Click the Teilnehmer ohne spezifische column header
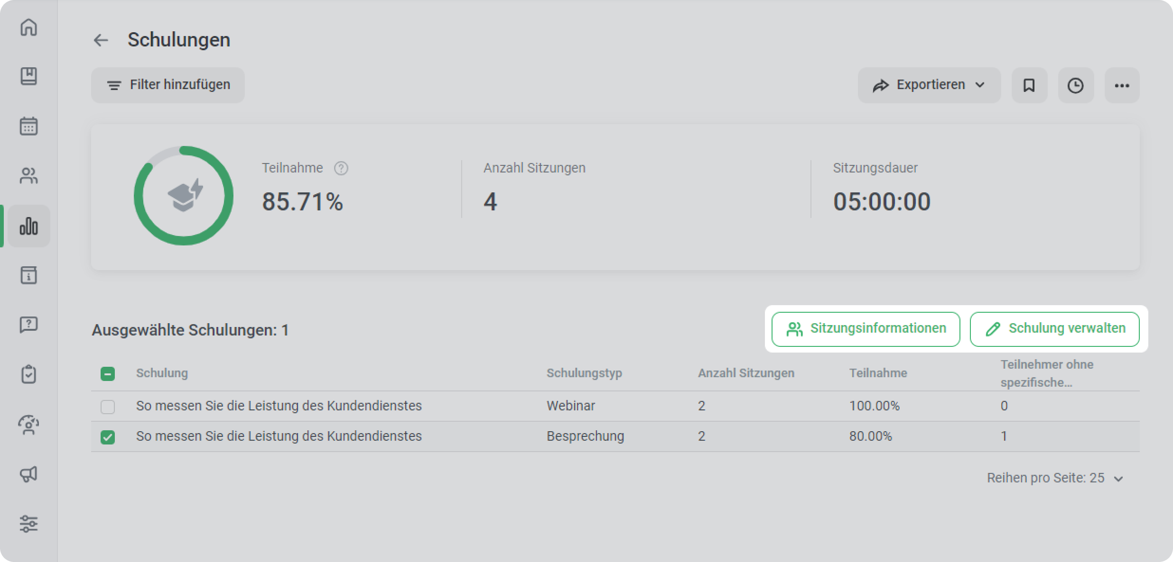 coord(1047,373)
